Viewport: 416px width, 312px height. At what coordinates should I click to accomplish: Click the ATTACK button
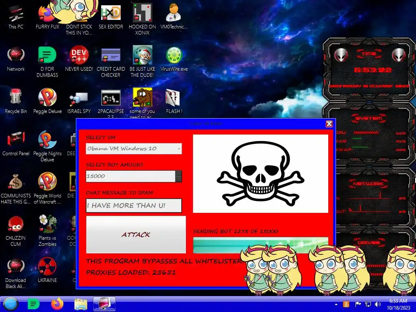tap(136, 234)
